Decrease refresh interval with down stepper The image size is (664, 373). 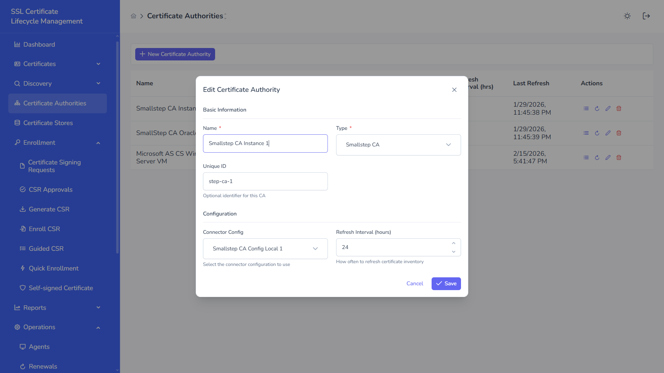[453, 252]
